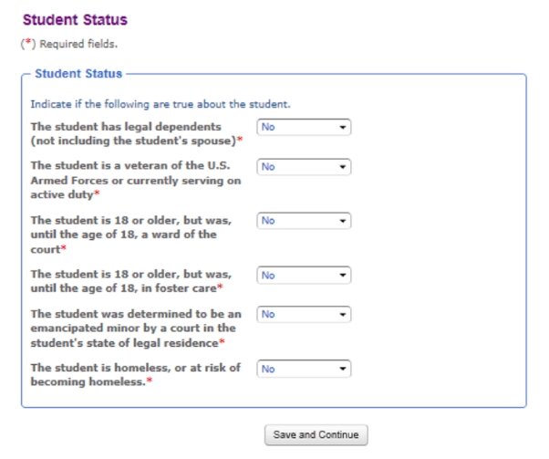Expand the emancipated minor dropdown
This screenshot has height=459, width=549.
coord(304,315)
